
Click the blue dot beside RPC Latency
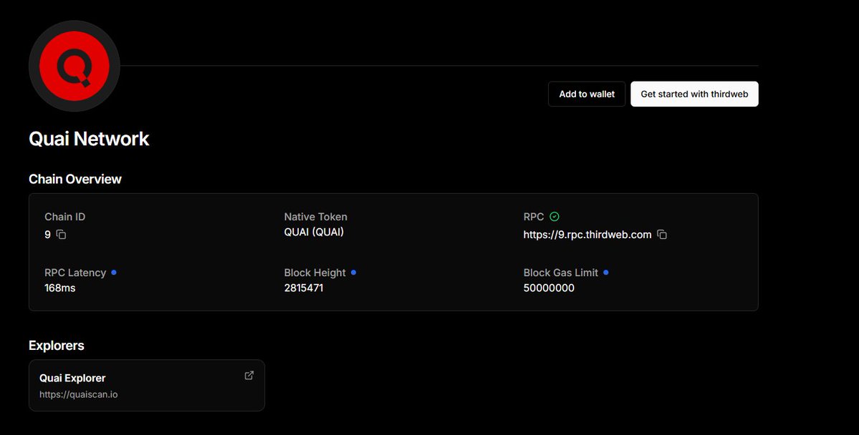[x=114, y=273]
